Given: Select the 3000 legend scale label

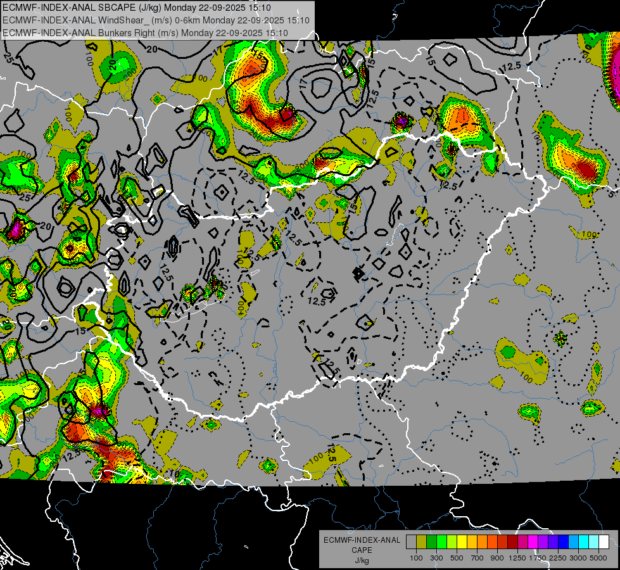Looking at the screenshot, I should [578, 558].
